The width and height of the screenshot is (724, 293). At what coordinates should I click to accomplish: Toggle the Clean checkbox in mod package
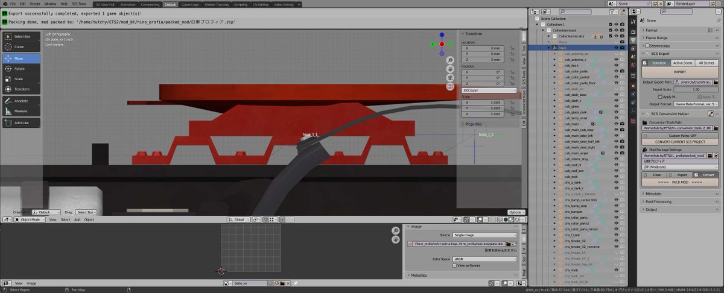tap(646, 175)
